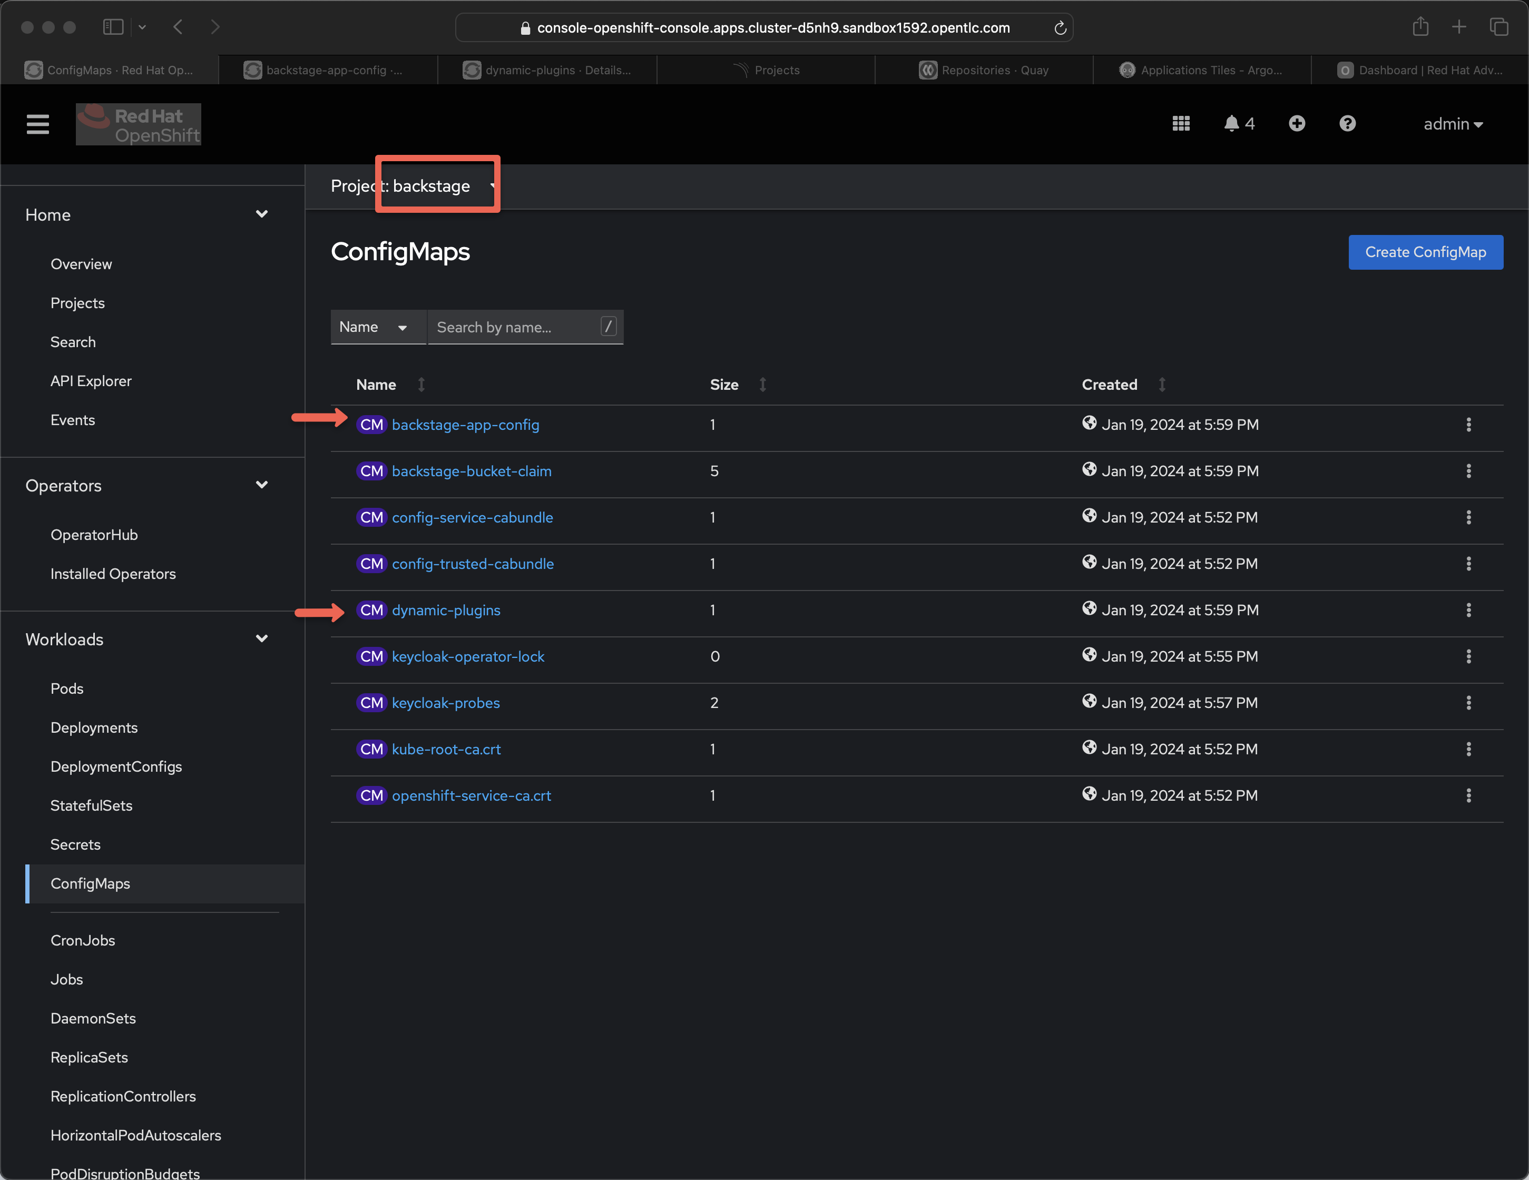1529x1180 pixels.
Task: Focus the Search by name field
Action: point(515,328)
